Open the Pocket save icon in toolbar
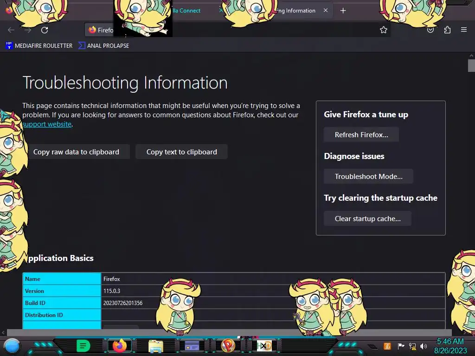475x356 pixels. coord(430,30)
